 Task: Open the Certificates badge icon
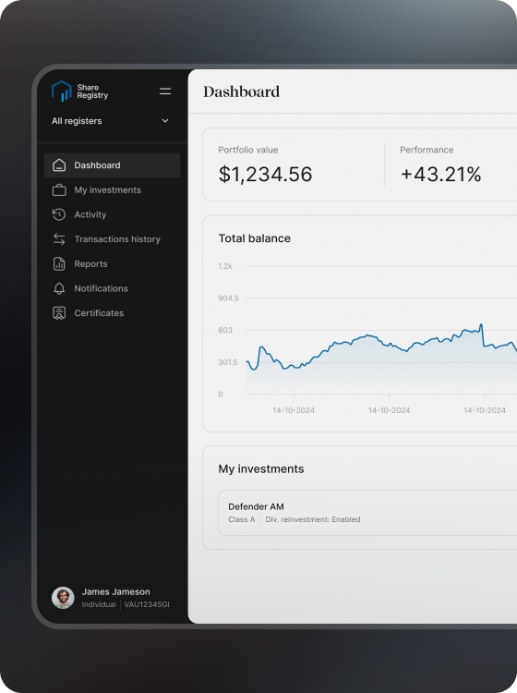pyautogui.click(x=59, y=313)
